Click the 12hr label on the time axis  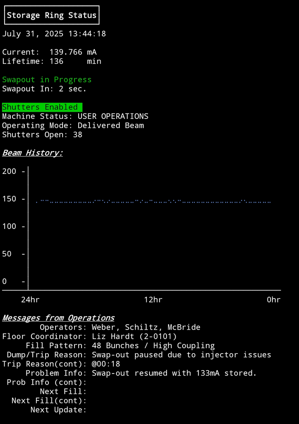pyautogui.click(x=153, y=300)
